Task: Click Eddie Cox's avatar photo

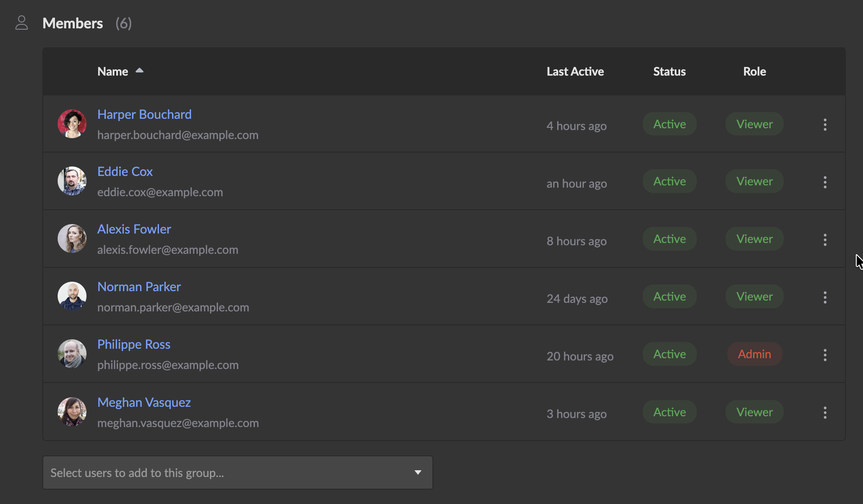Action: click(72, 181)
